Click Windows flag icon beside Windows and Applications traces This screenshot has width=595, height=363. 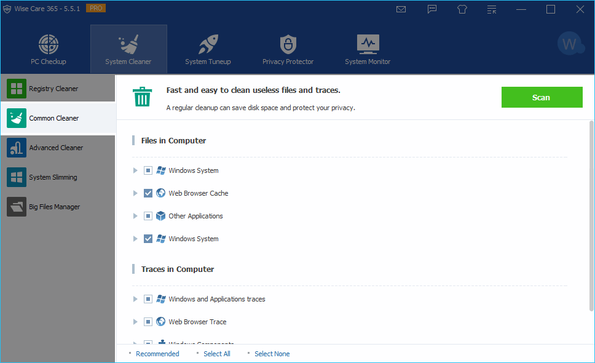[x=161, y=299]
